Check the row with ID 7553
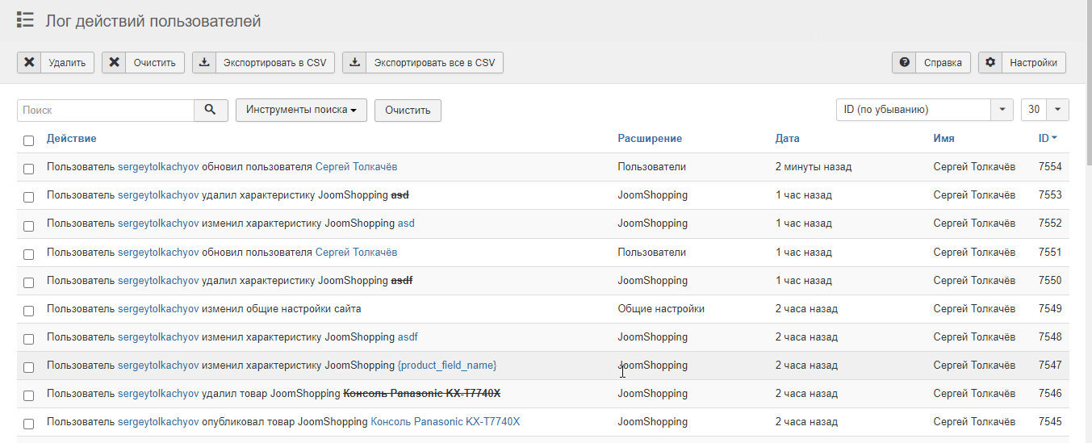The height and width of the screenshot is (443, 1092). [x=28, y=197]
